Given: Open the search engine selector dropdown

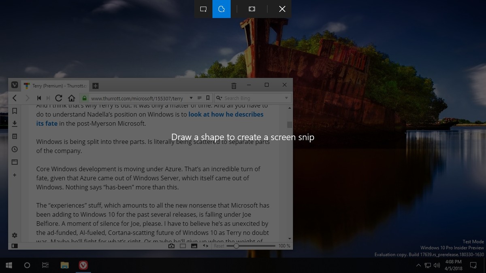Looking at the screenshot, I should tap(219, 98).
